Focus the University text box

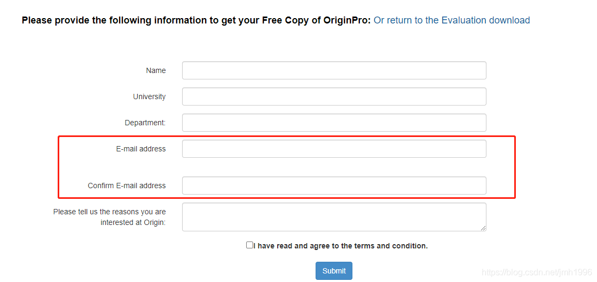coord(334,96)
